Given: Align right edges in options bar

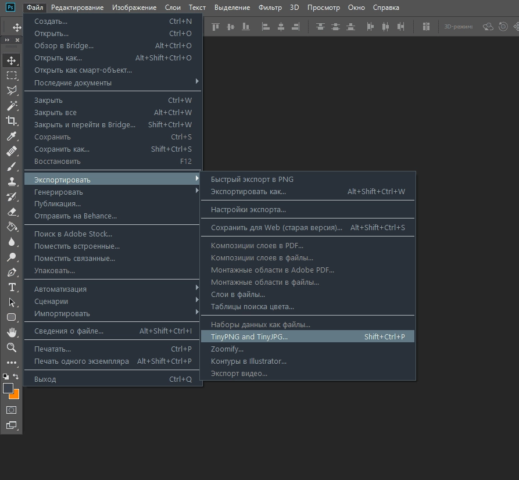Looking at the screenshot, I should point(296,27).
